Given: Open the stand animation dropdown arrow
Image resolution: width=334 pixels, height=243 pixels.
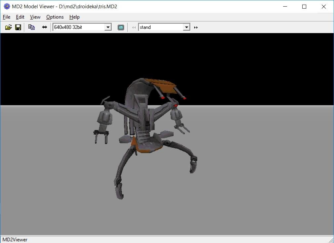Looking at the screenshot, I should pos(187,27).
